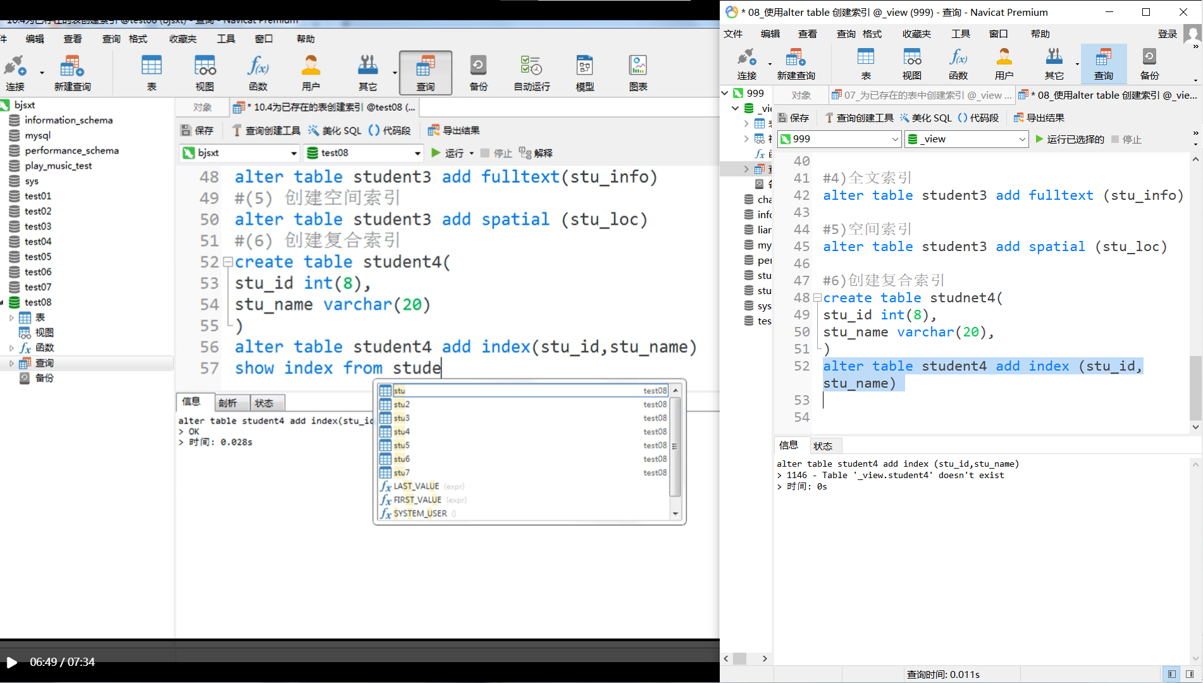
Task: Open the 图表 chart icon
Action: click(638, 73)
